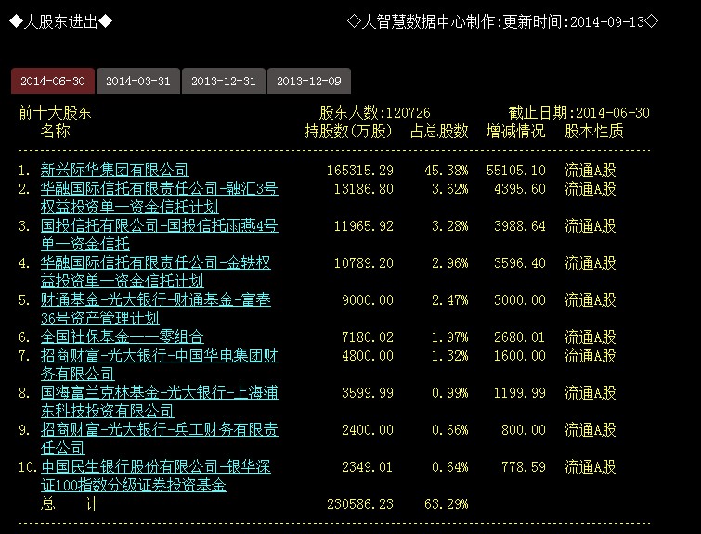Open shareholder link 新兴际华集团有限公司

(114, 170)
